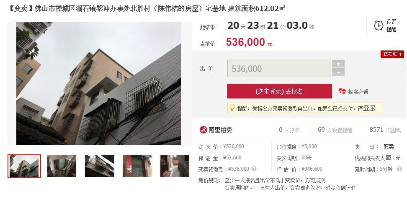Select the second staircase thumbnail

pos(62,166)
